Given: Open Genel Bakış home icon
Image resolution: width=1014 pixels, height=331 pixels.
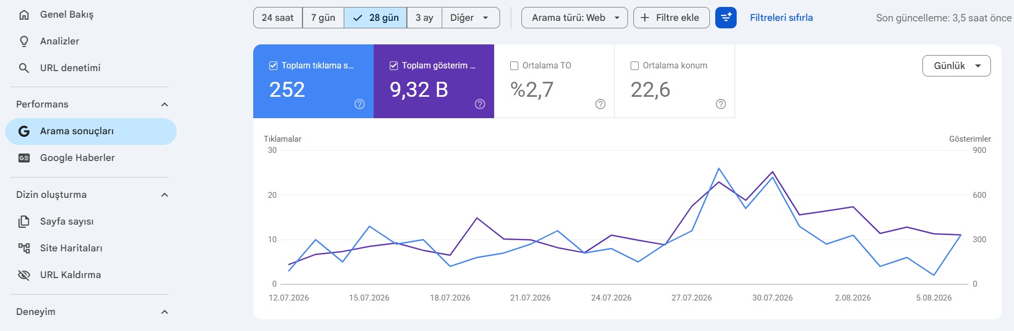Looking at the screenshot, I should tap(24, 15).
